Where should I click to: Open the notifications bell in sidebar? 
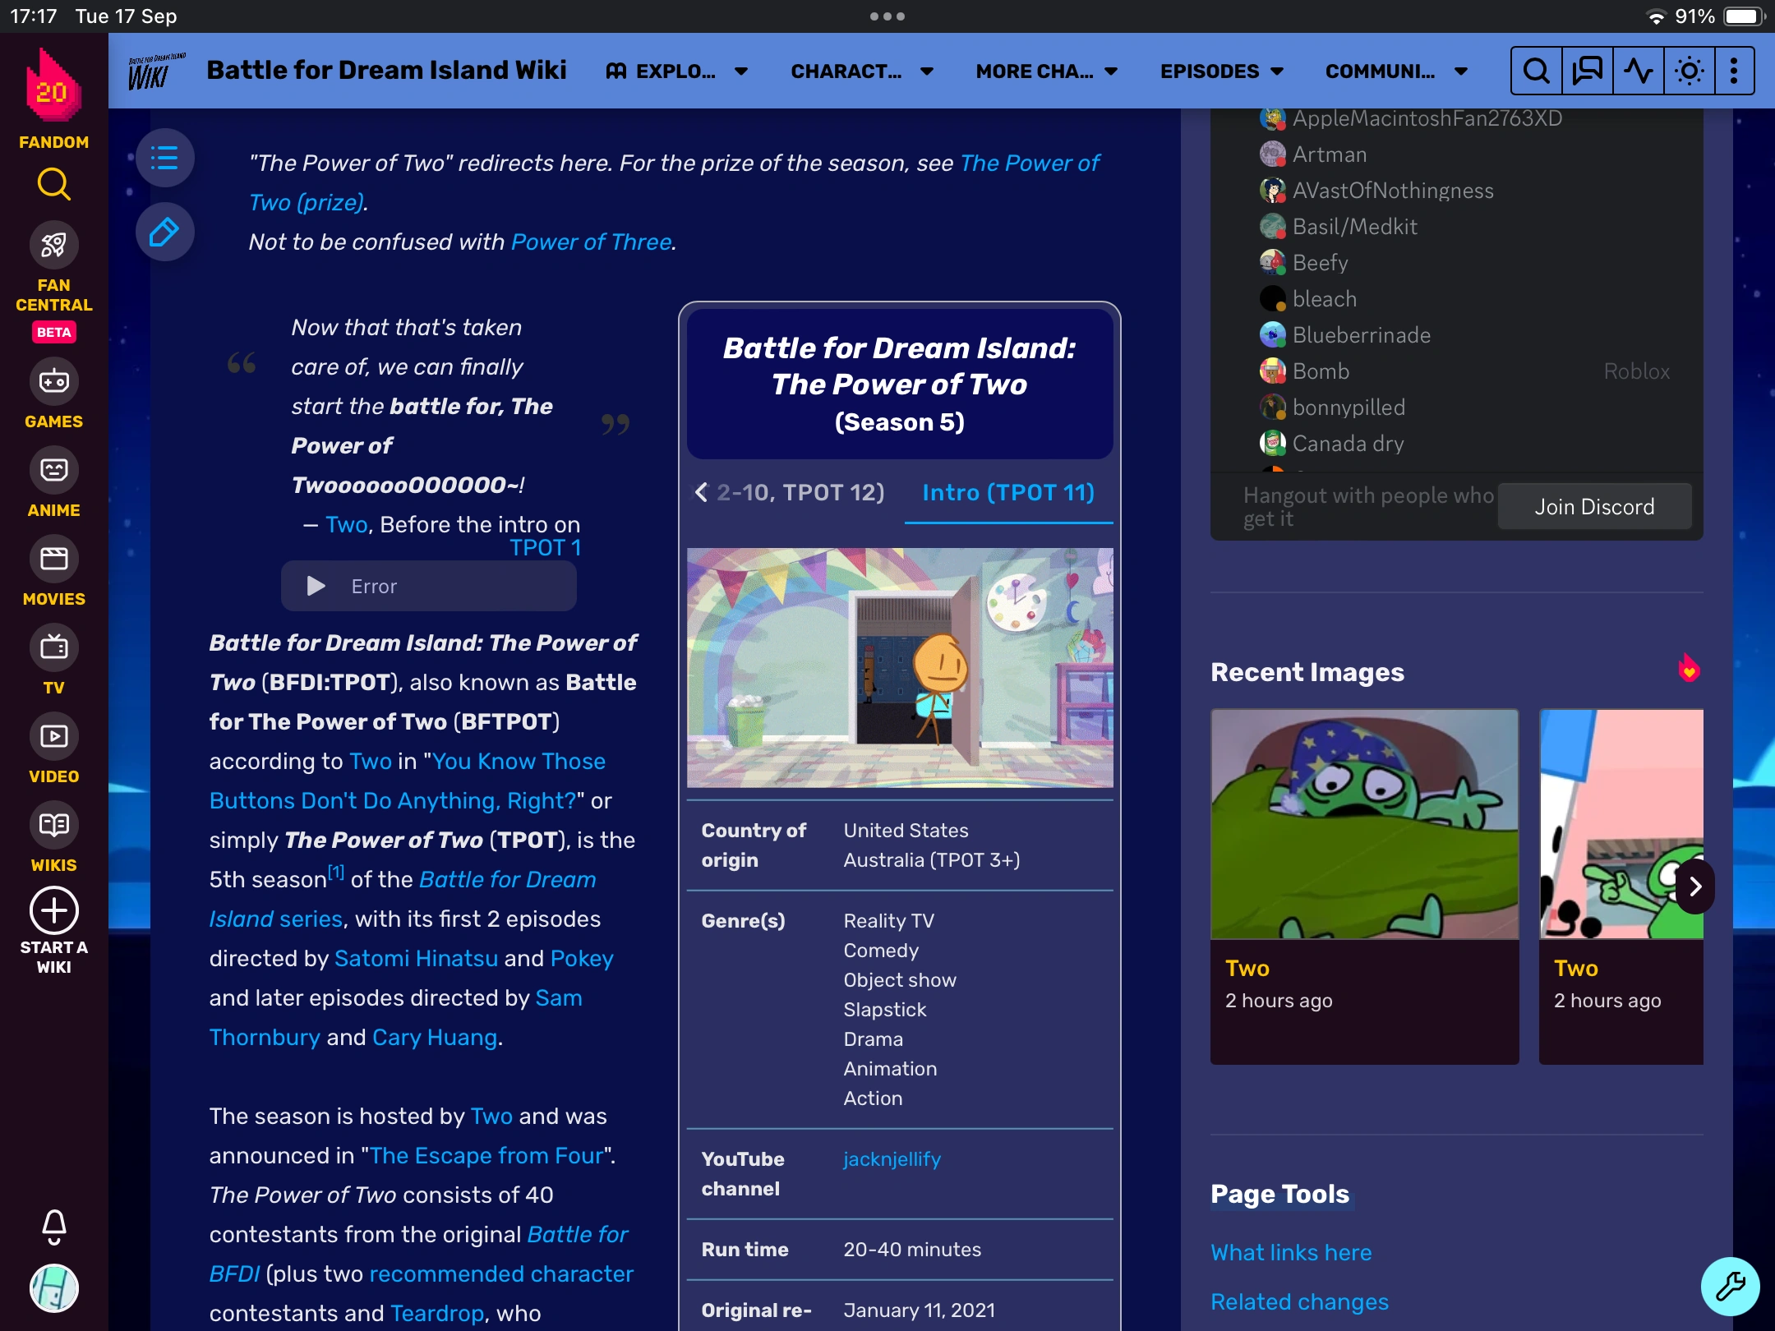click(54, 1226)
